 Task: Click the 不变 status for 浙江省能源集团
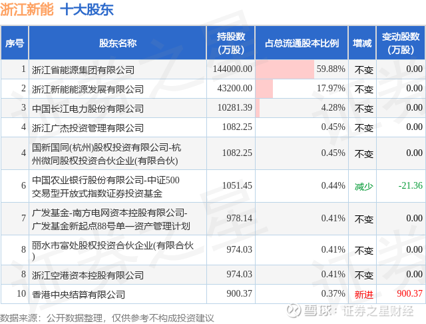tap(363, 70)
